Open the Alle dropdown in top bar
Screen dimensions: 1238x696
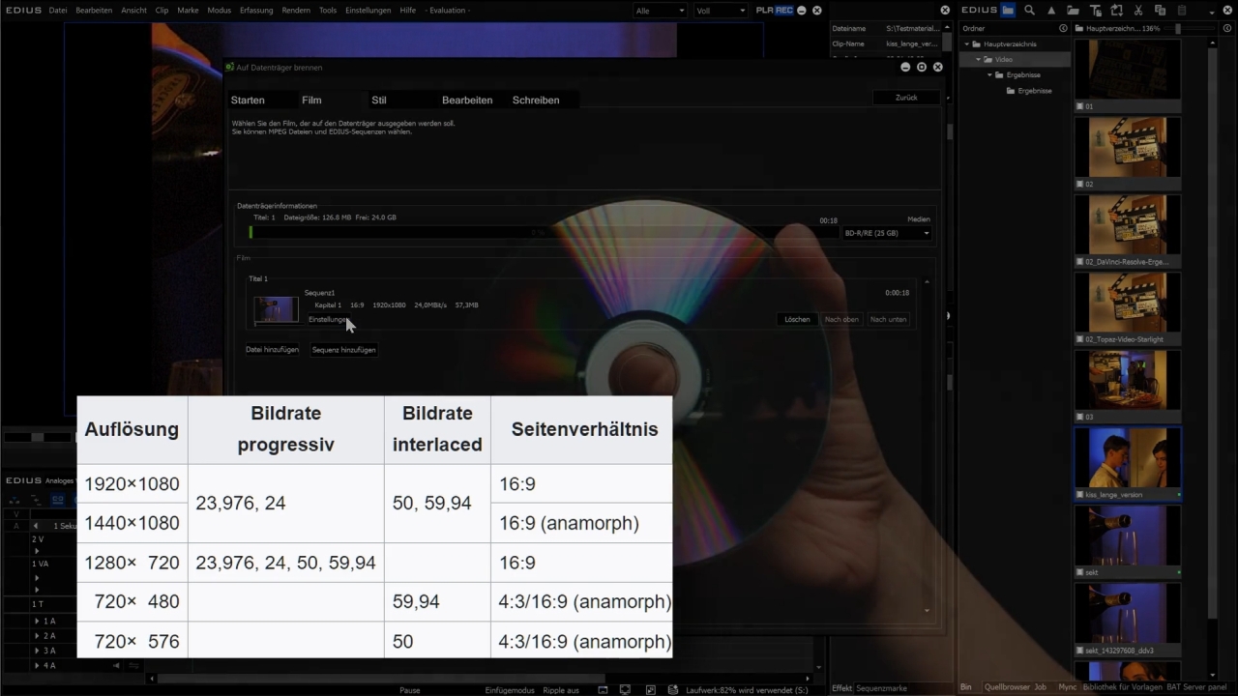660,10
